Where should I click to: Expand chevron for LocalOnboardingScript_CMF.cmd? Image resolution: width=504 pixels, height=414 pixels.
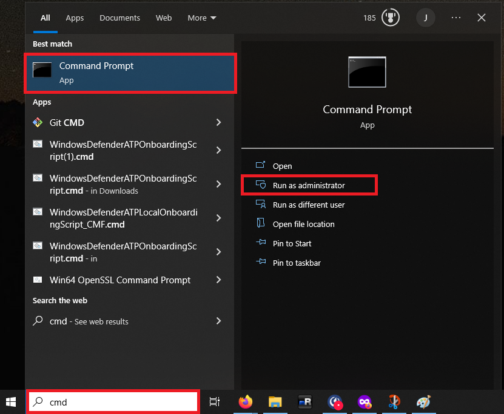point(218,218)
